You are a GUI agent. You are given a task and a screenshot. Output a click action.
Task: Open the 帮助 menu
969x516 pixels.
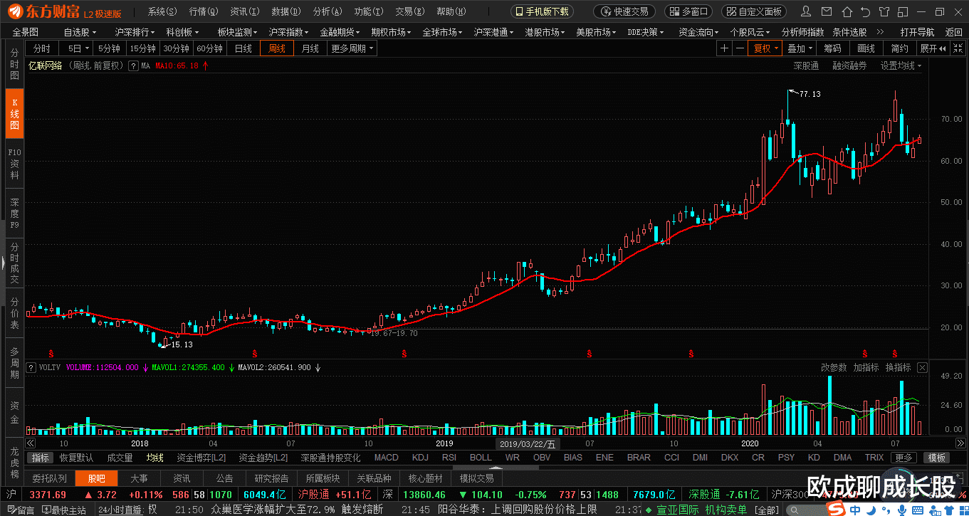[451, 12]
